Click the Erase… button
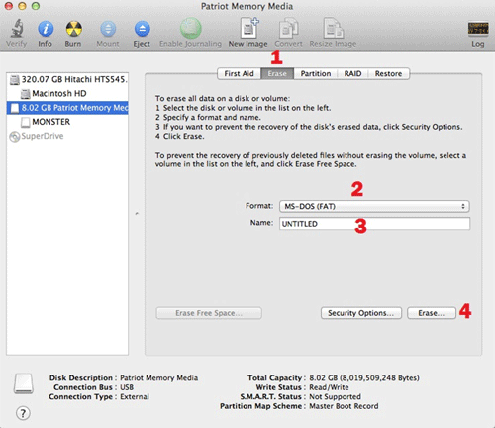 (432, 313)
